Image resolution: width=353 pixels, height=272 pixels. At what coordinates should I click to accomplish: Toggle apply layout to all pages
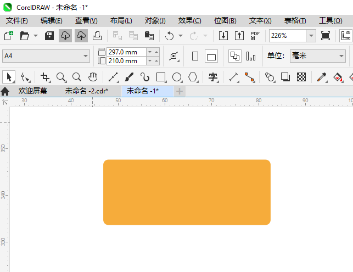pos(235,56)
